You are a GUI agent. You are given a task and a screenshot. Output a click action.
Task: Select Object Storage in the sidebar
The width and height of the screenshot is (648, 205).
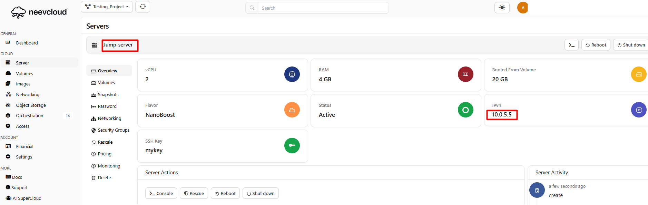pos(31,105)
